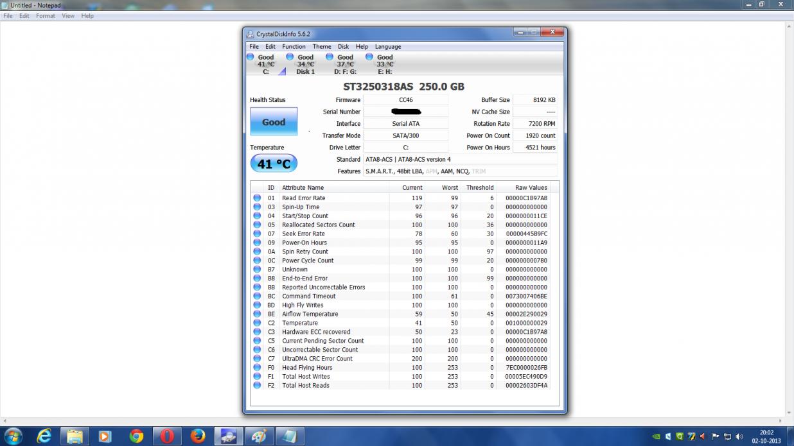The image size is (794, 446).
Task: Click the status orb for Seek Error Rate
Action: 257,234
